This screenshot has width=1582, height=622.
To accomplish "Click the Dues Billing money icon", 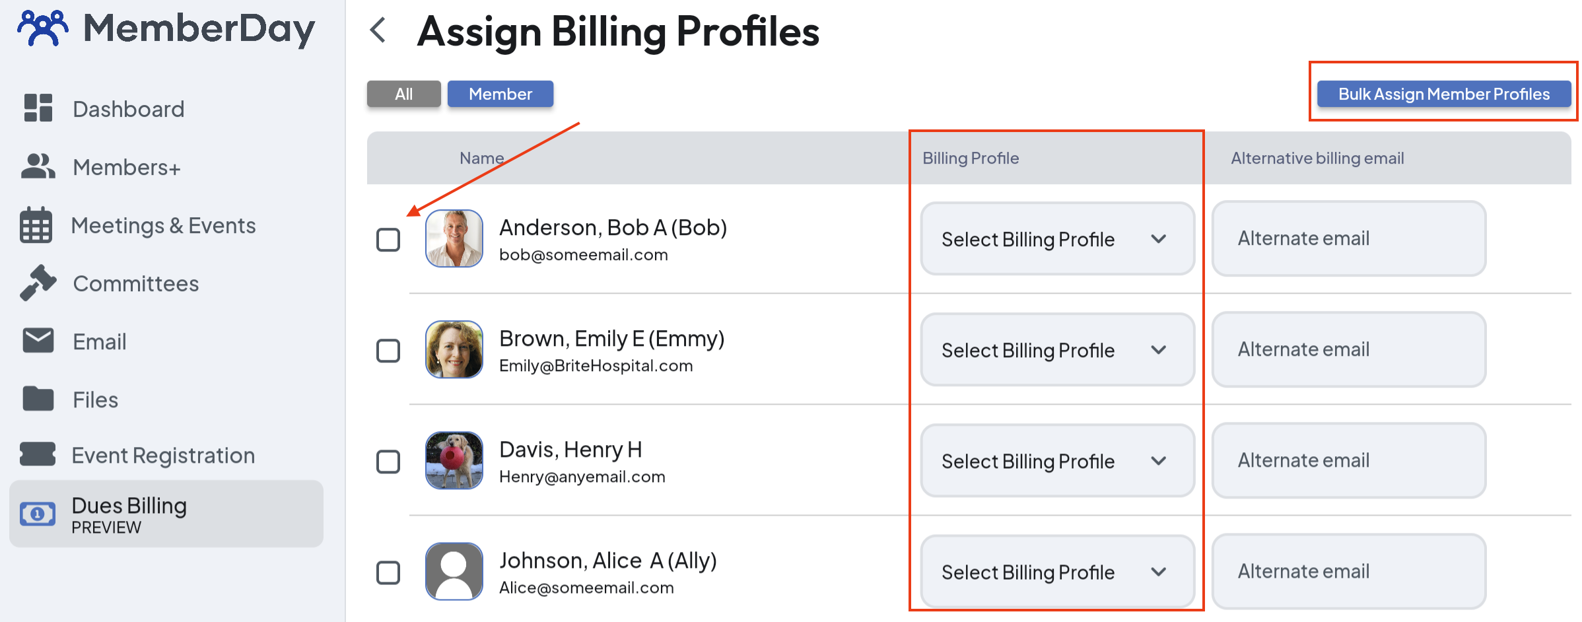I will pyautogui.click(x=38, y=514).
